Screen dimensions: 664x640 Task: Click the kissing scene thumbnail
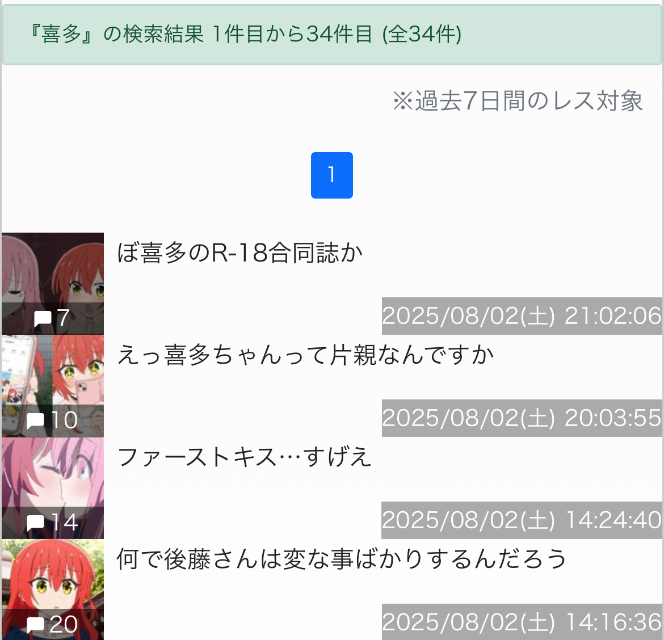point(53,487)
